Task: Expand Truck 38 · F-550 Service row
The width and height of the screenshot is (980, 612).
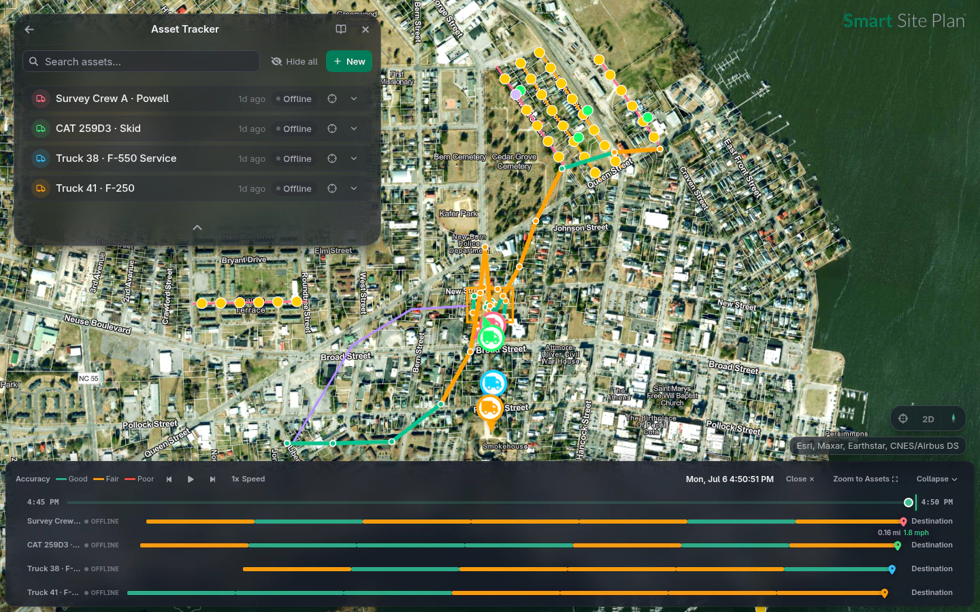Action: coord(354,158)
